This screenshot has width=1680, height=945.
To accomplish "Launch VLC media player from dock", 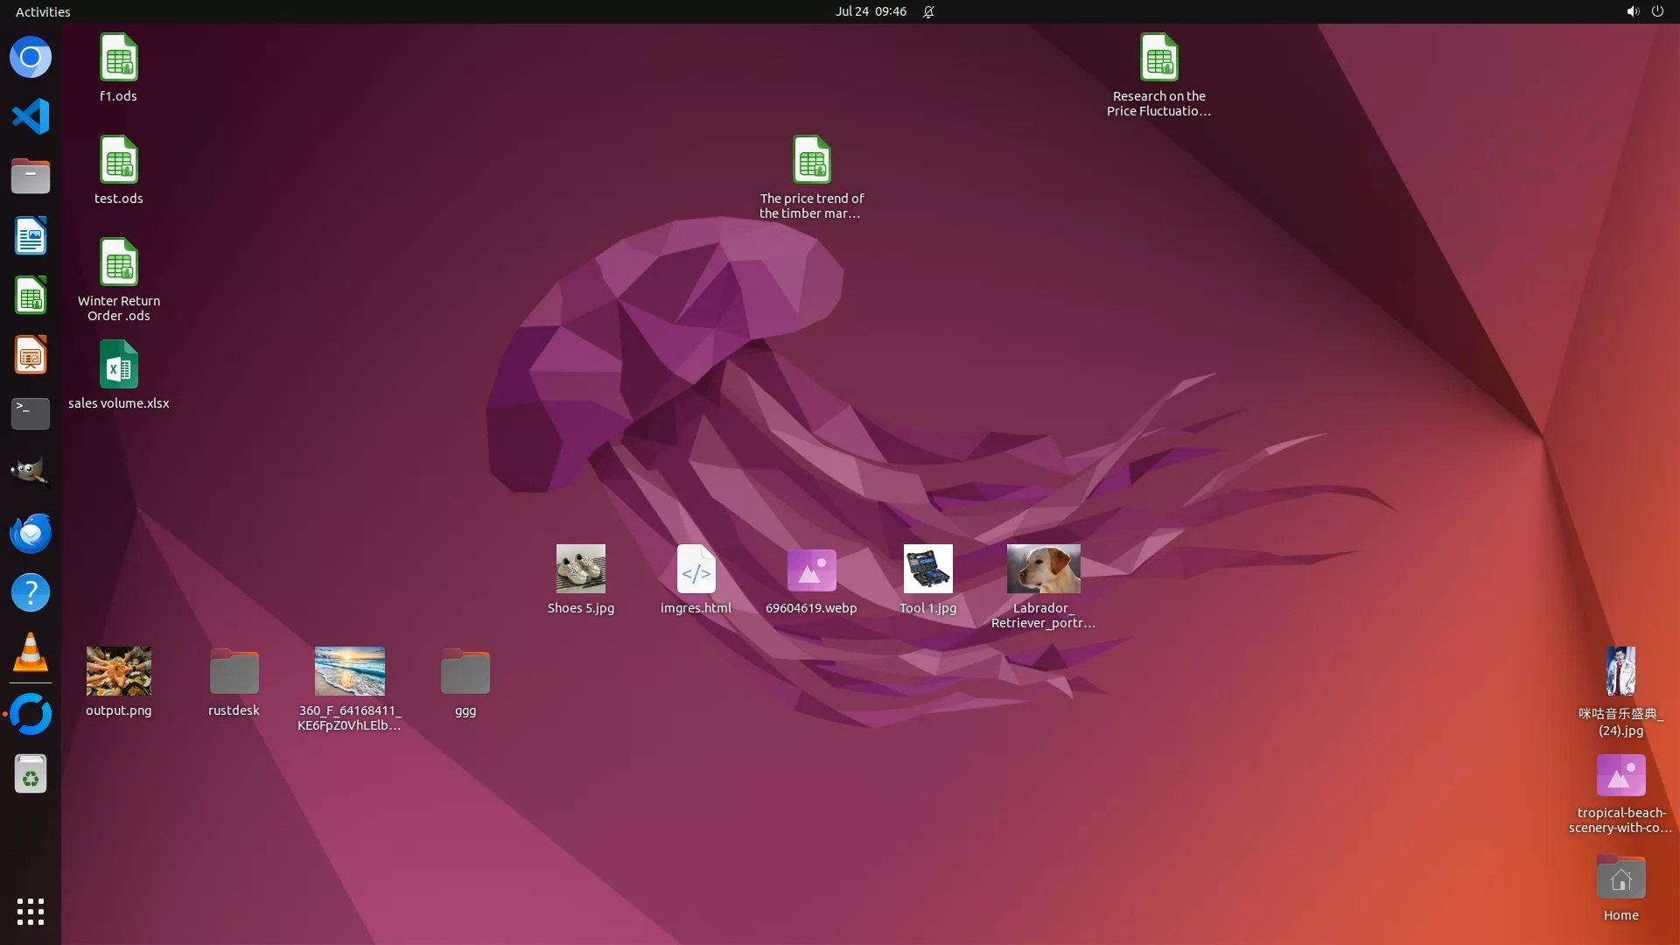I will 31,653.
